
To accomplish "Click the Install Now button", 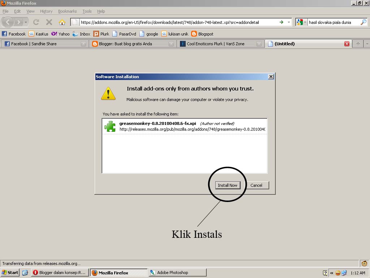I will click(228, 185).
